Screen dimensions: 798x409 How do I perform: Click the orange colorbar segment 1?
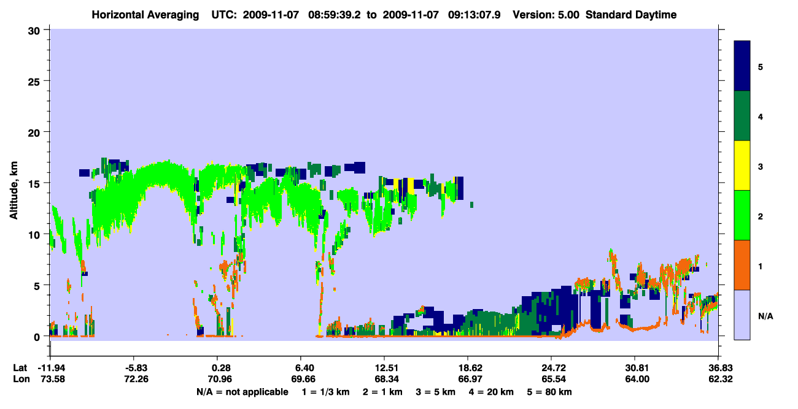pyautogui.click(x=742, y=265)
